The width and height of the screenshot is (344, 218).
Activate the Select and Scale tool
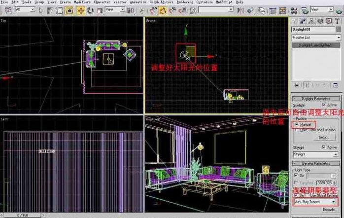[100, 10]
